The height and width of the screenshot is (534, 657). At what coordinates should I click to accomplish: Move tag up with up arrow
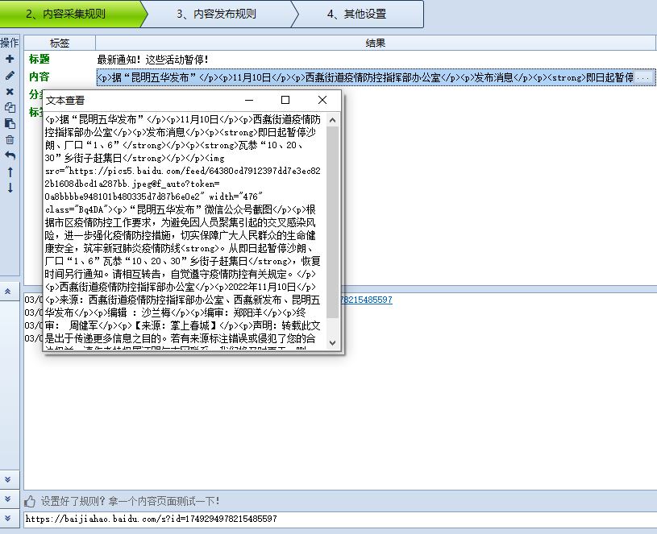pos(10,172)
